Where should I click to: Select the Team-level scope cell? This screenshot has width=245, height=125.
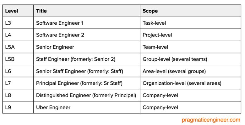coord(155,47)
